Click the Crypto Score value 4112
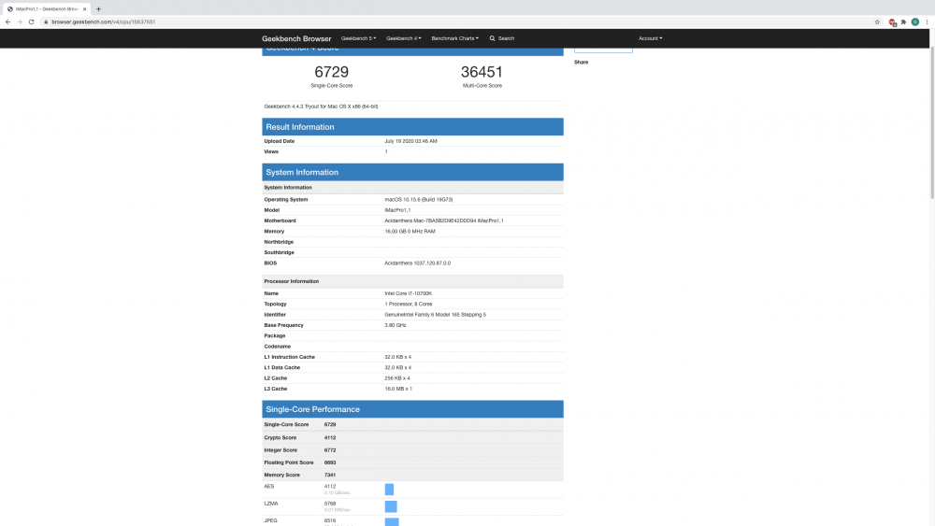Image resolution: width=935 pixels, height=526 pixels. pos(330,438)
